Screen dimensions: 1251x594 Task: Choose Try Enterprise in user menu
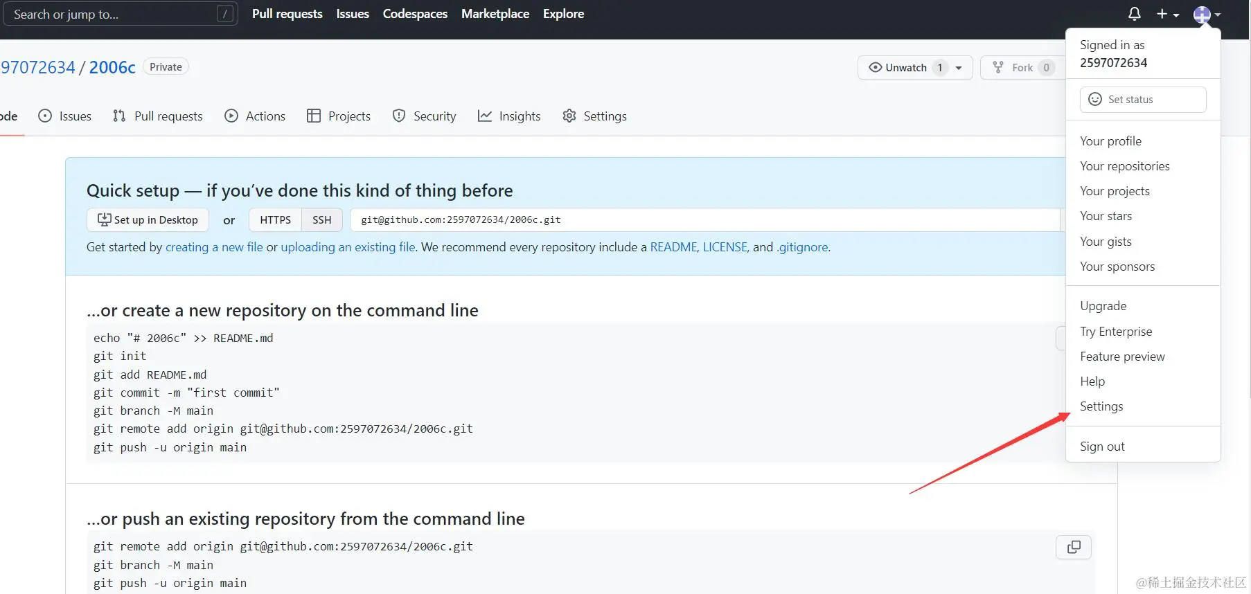(x=1116, y=332)
